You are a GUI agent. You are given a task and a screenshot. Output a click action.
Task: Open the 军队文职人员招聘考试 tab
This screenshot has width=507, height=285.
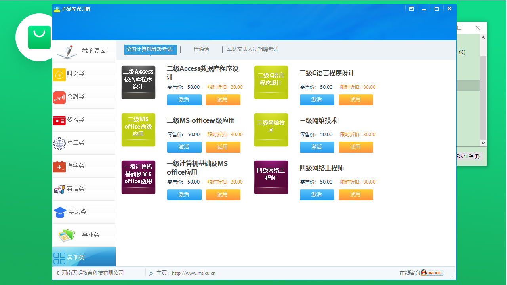[x=253, y=49]
